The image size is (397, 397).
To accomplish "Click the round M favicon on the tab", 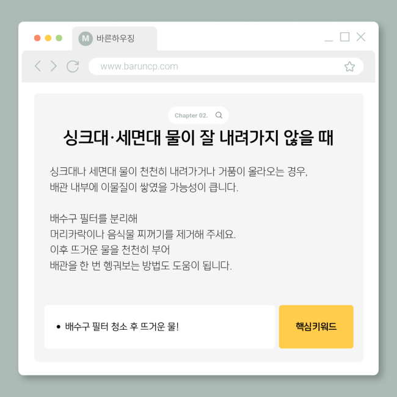I will click(86, 38).
